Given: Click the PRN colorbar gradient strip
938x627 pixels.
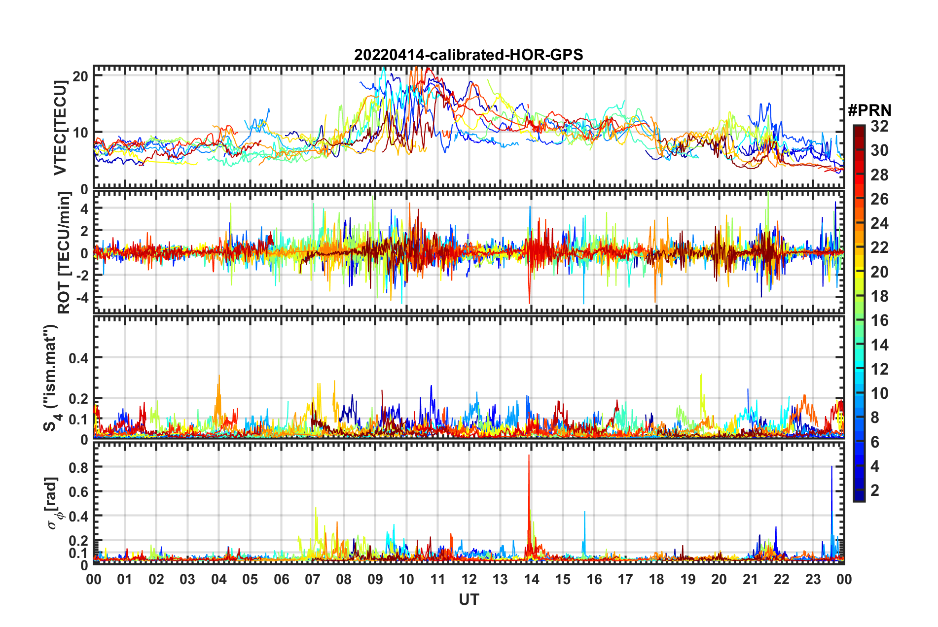Looking at the screenshot, I should coord(859,313).
